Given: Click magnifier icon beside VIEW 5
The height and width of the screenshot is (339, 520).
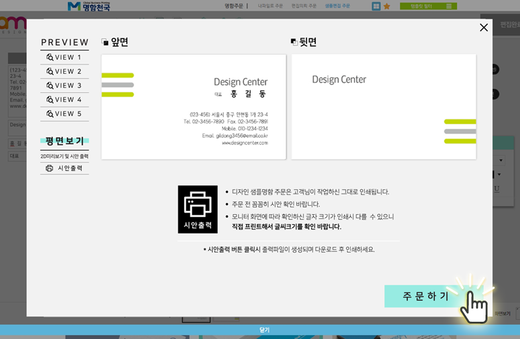Looking at the screenshot, I should pyautogui.click(x=50, y=114).
